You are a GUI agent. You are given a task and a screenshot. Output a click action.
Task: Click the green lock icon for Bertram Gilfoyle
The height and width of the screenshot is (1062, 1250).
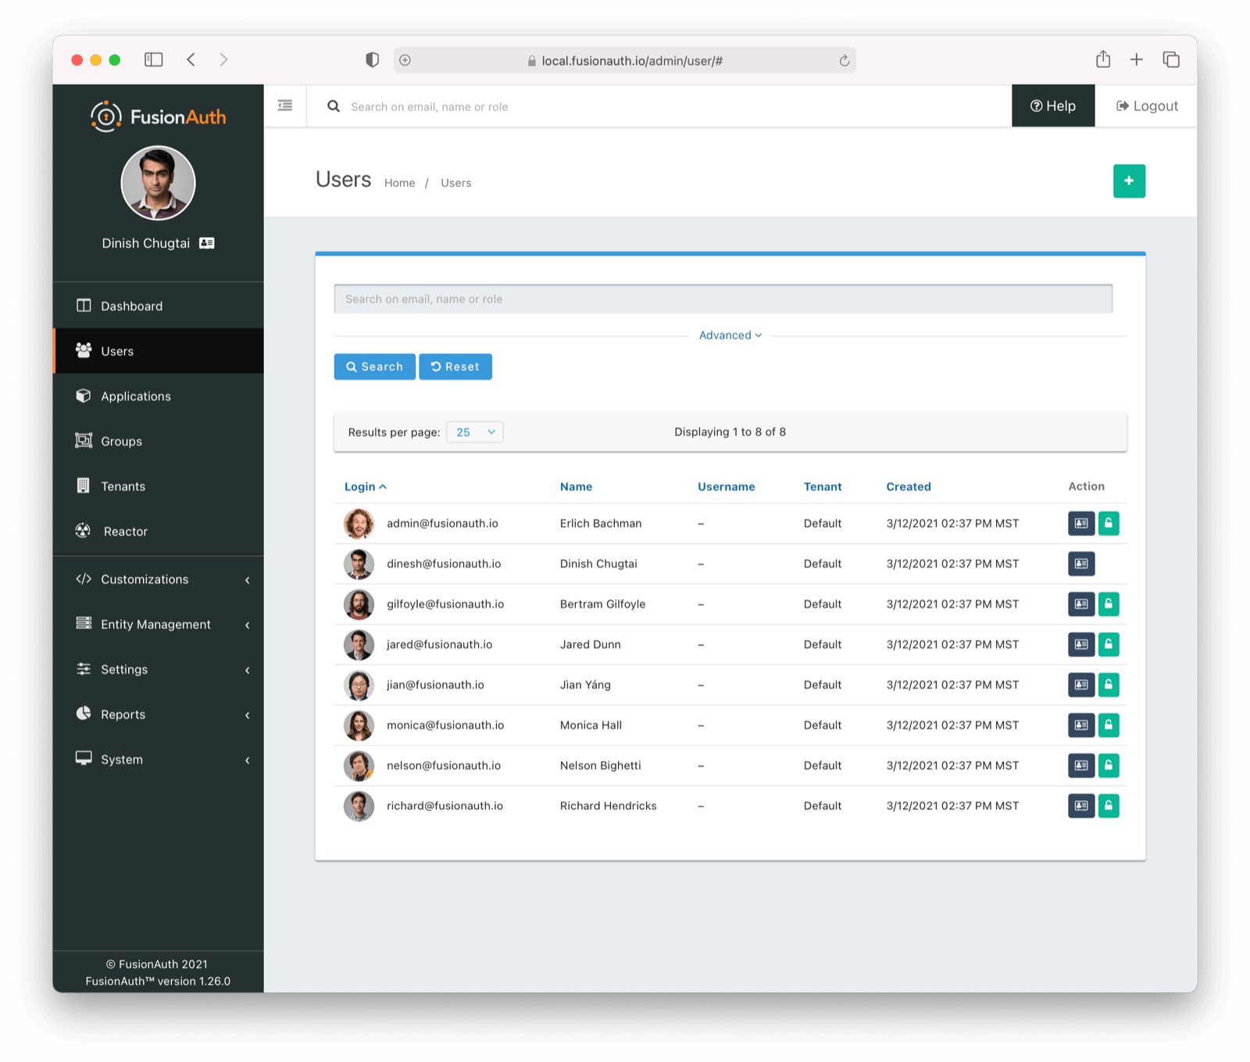point(1108,604)
